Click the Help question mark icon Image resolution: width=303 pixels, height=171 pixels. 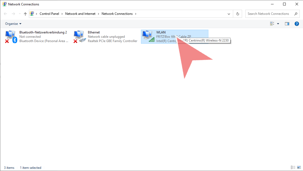297,24
